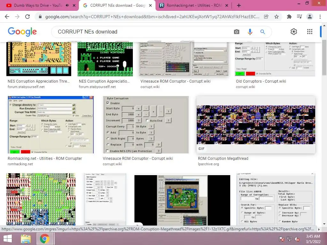
Task: Mute the Dumb Ways to Drive tab
Action: tap(67, 5)
